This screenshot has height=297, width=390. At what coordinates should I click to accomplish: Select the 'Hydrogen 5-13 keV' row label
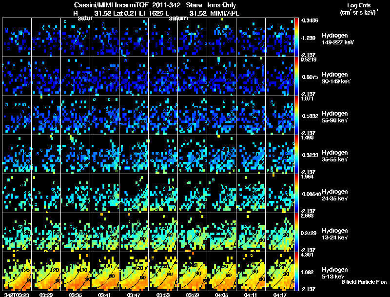coord(335,273)
